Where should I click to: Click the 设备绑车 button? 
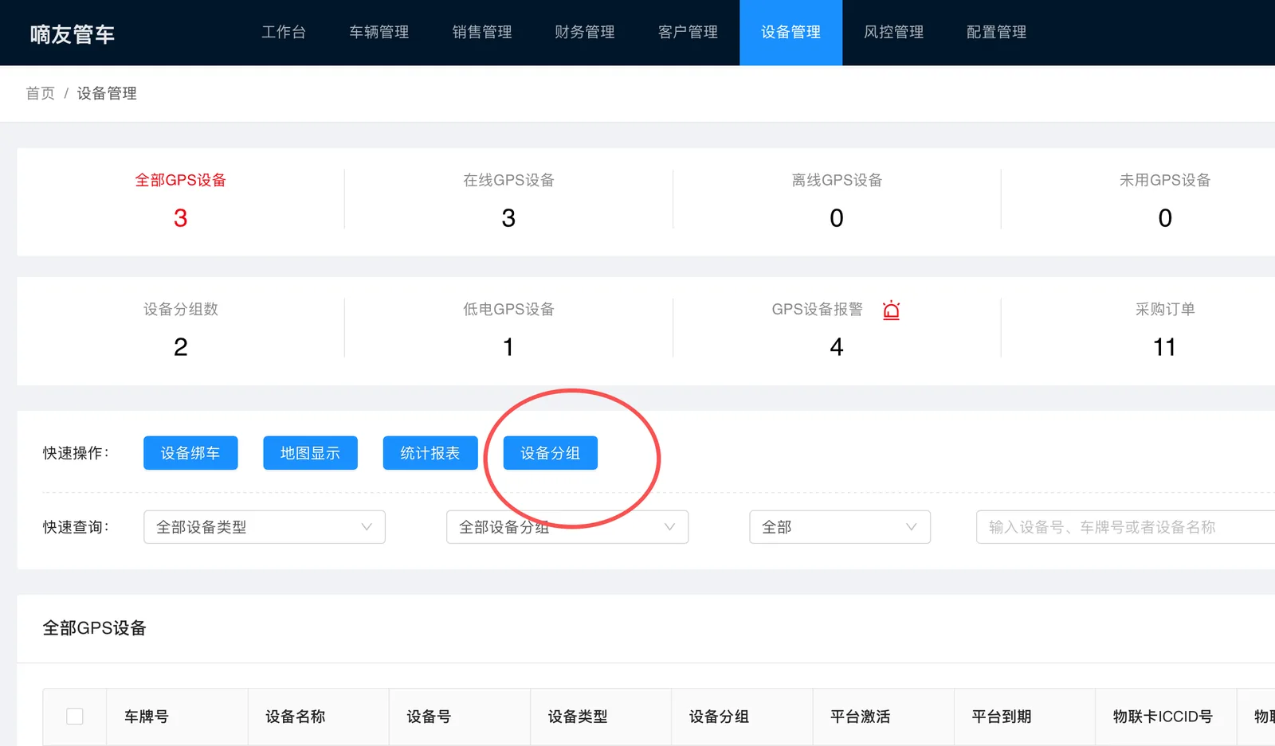[x=190, y=453]
